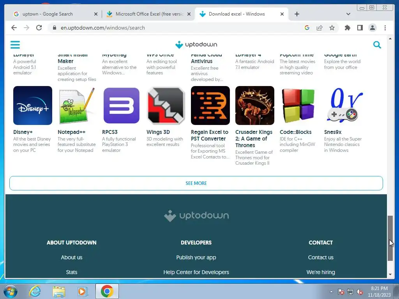The width and height of the screenshot is (399, 299).
Task: Close the Download excel - Windows tab
Action: point(282,14)
